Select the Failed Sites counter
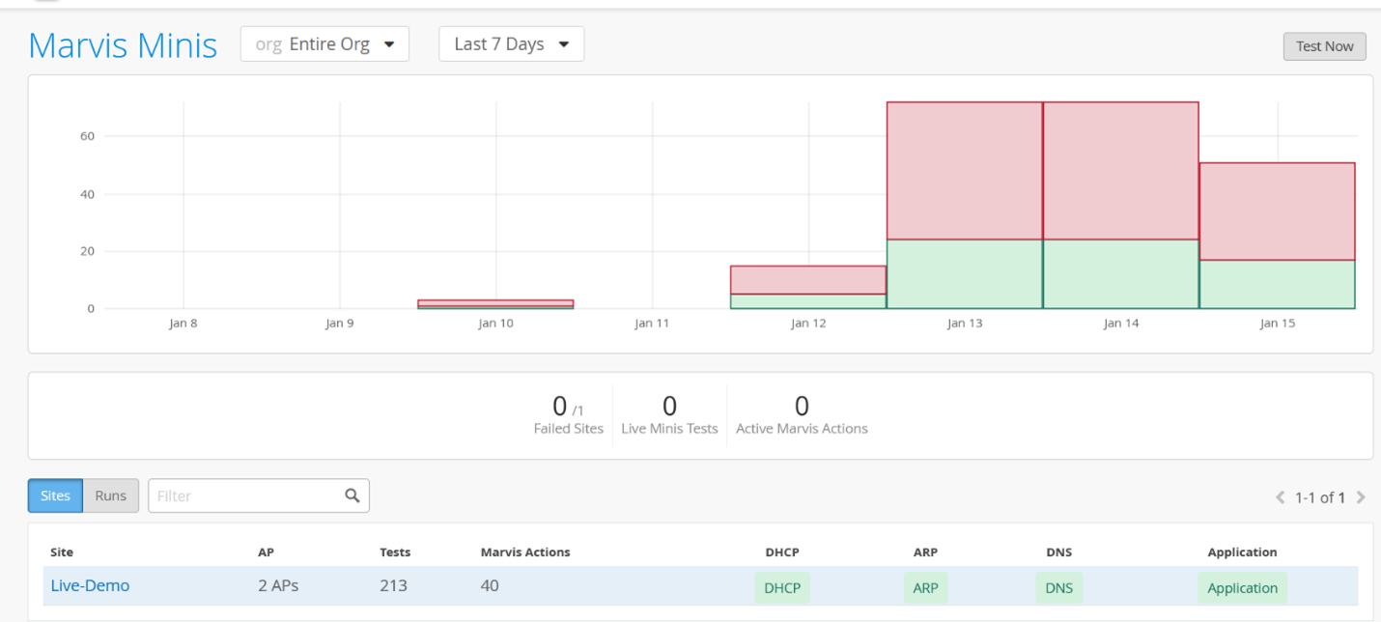The height and width of the screenshot is (622, 1381). click(x=568, y=415)
